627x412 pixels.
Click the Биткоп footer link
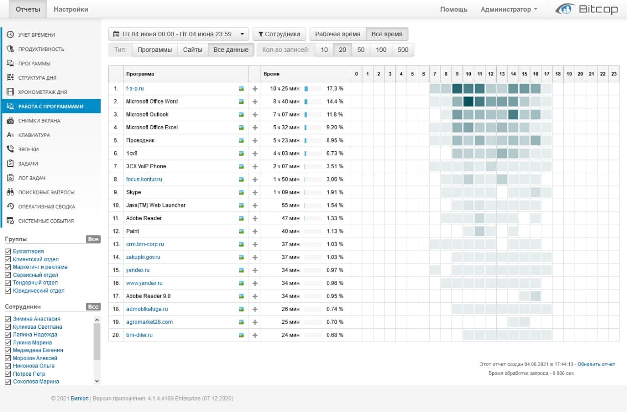pos(79,399)
